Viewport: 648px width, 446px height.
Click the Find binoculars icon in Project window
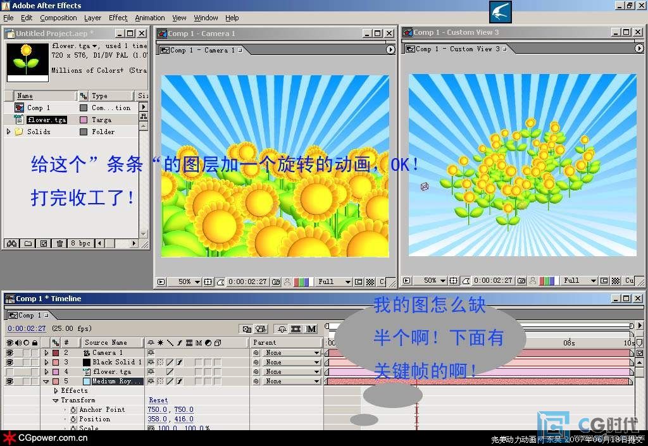tap(11, 243)
